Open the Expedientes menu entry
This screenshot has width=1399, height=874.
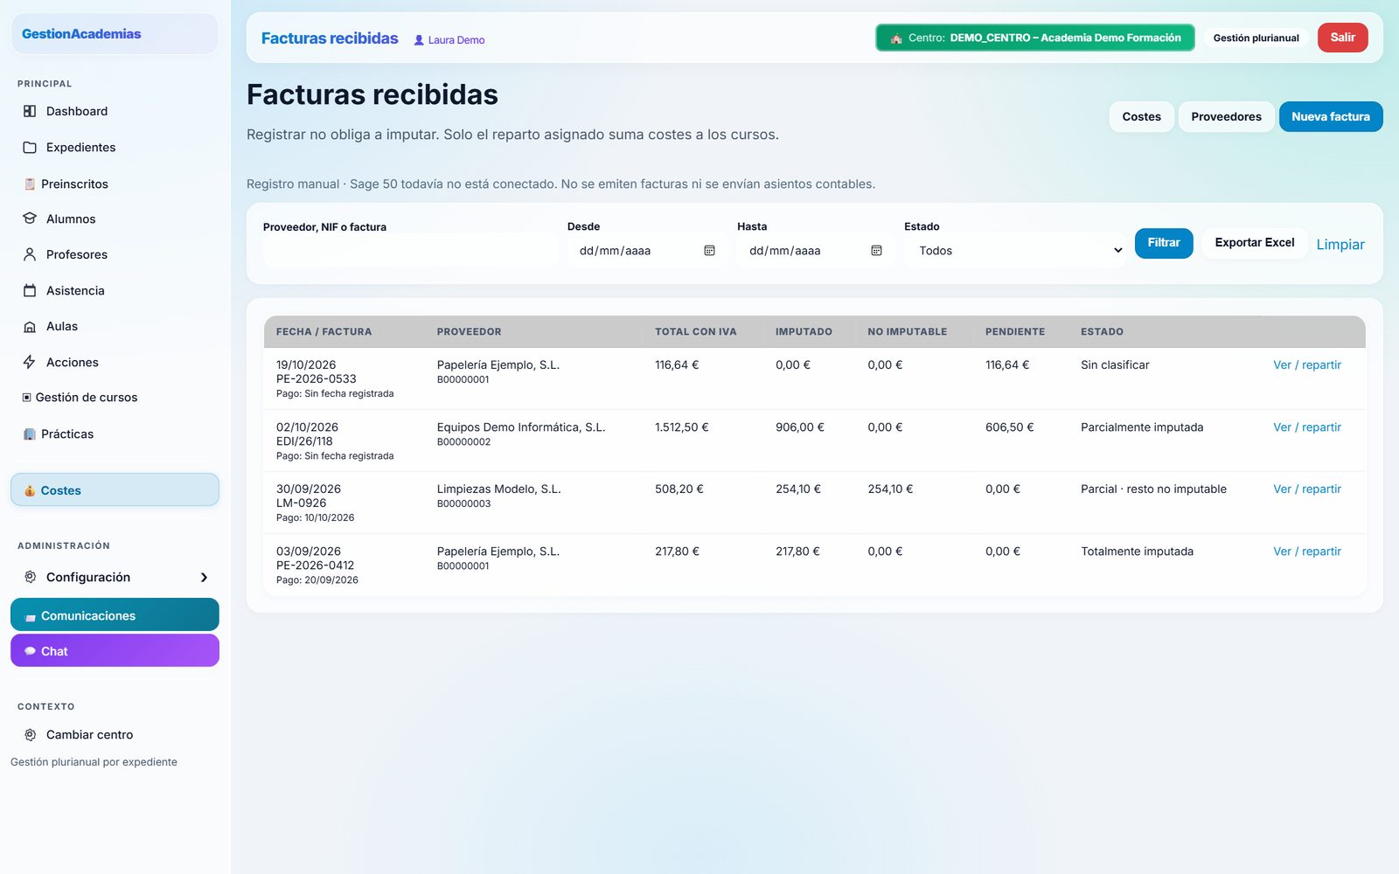coord(115,147)
